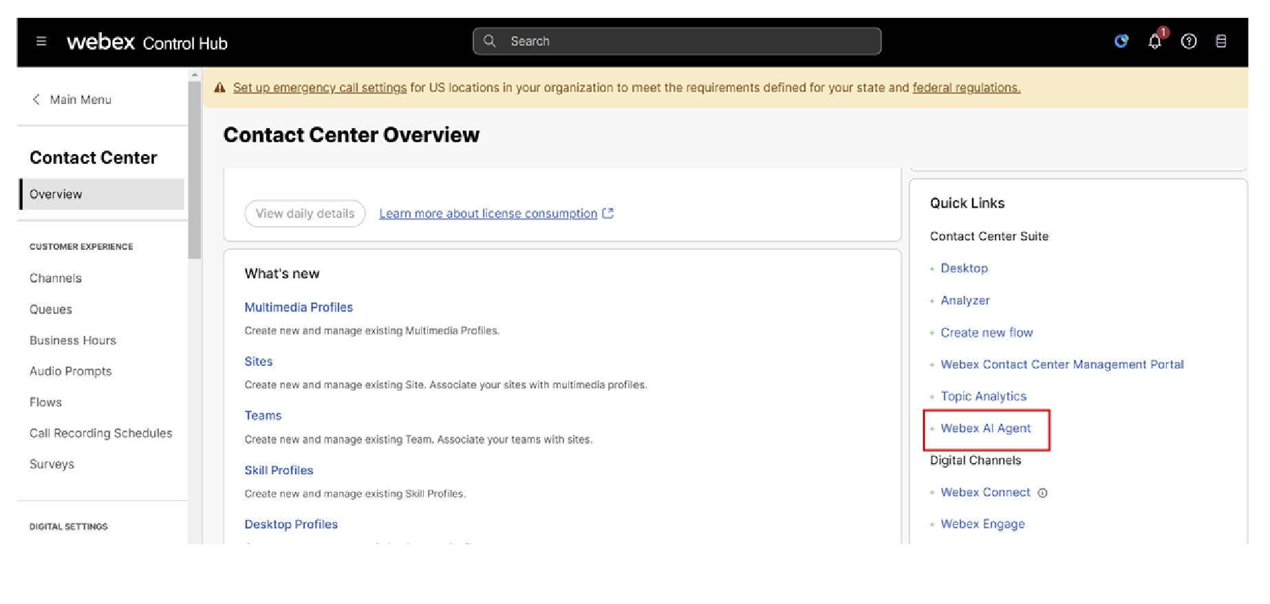Screen dimensions: 1270x604
Task: Click the back chevron beside Main Menu
Action: click(36, 99)
